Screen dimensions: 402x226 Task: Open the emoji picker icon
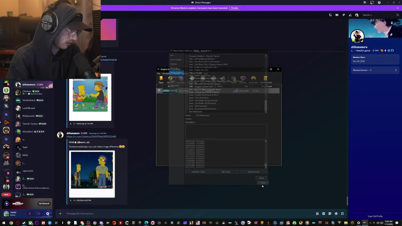[336, 213]
